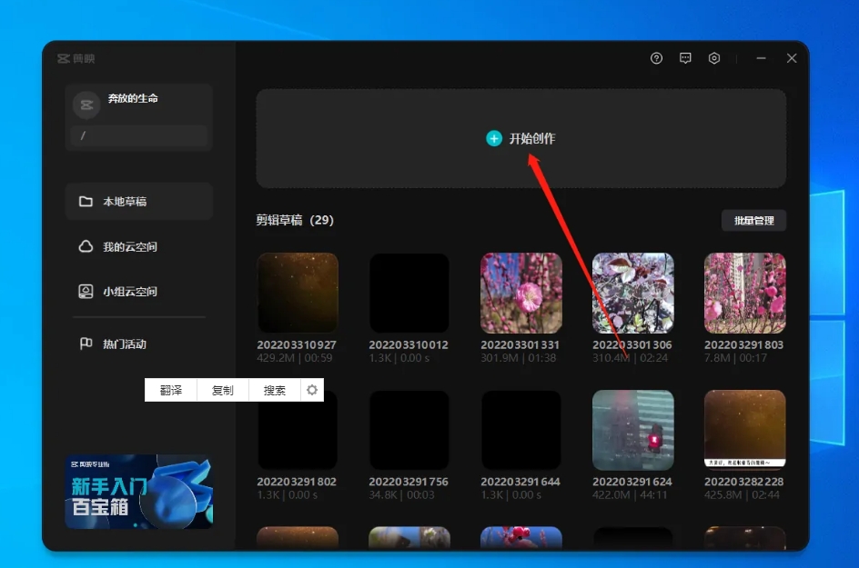Choose 复制 in the popup toolbar
This screenshot has height=568, width=859.
click(x=222, y=390)
